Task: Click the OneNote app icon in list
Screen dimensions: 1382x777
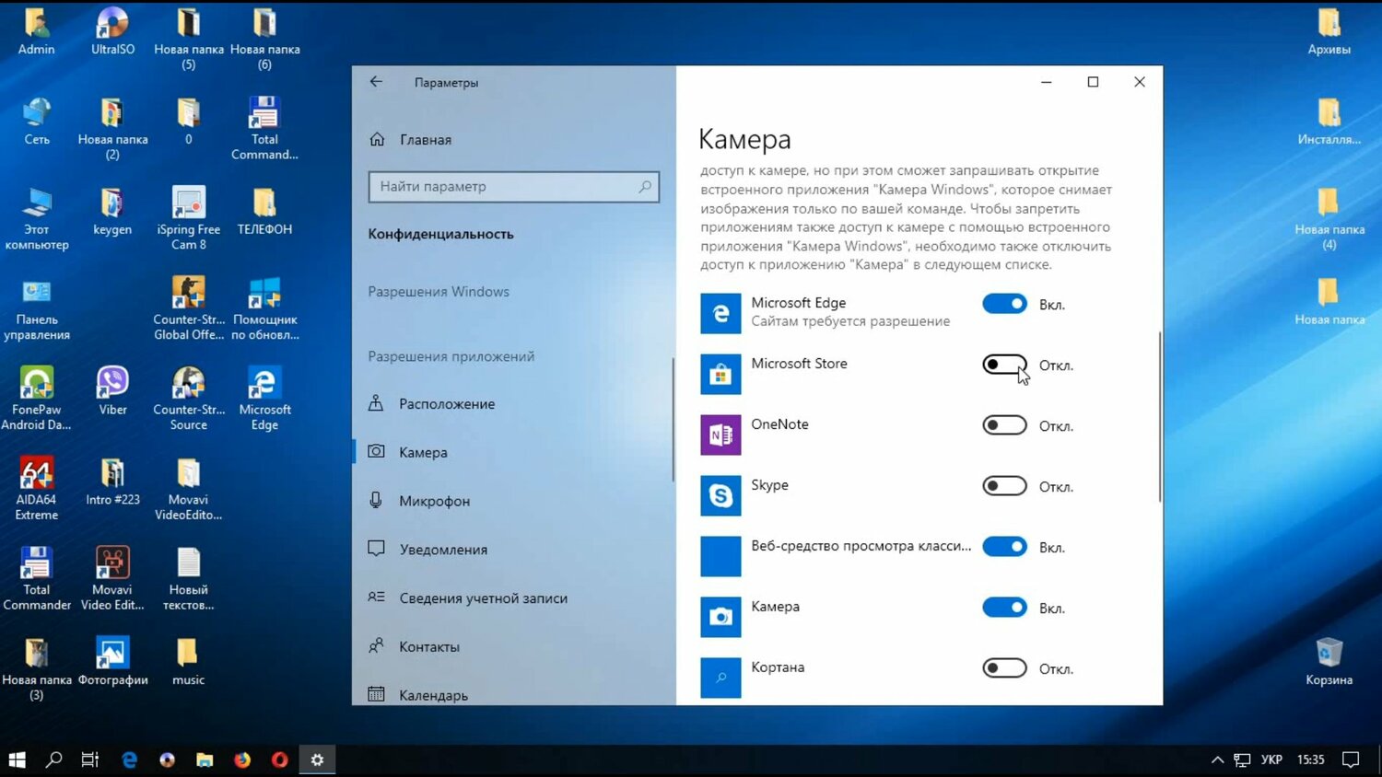Action: click(x=720, y=435)
